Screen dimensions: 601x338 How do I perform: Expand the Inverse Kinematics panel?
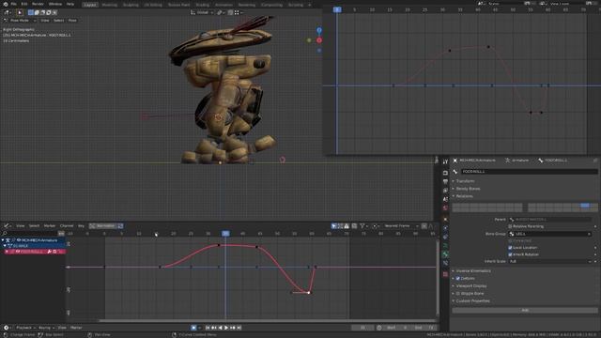(x=473, y=271)
